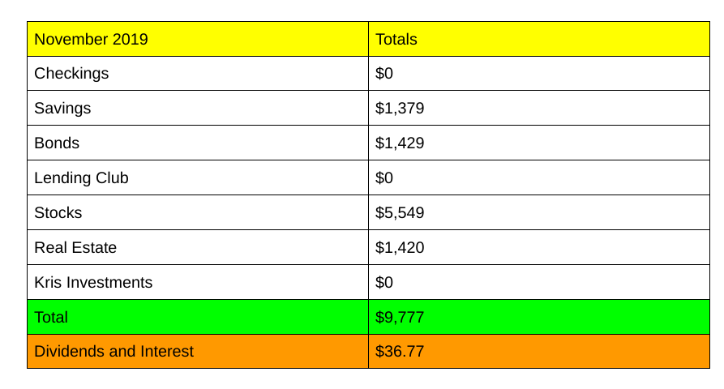This screenshot has width=724, height=389.
Task: Select the $5,549 Stocks amount
Action: pos(400,213)
